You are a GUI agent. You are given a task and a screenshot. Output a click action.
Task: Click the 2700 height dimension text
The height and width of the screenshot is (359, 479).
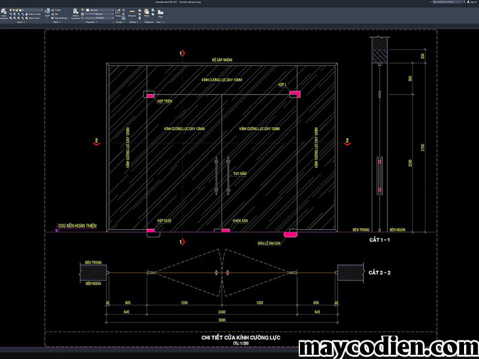(x=423, y=148)
